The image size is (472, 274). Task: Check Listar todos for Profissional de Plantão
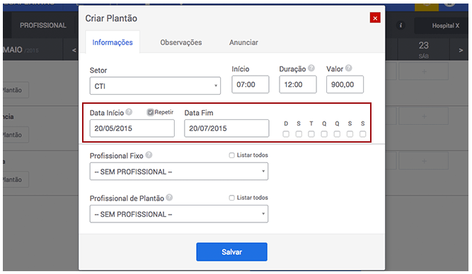pyautogui.click(x=231, y=198)
